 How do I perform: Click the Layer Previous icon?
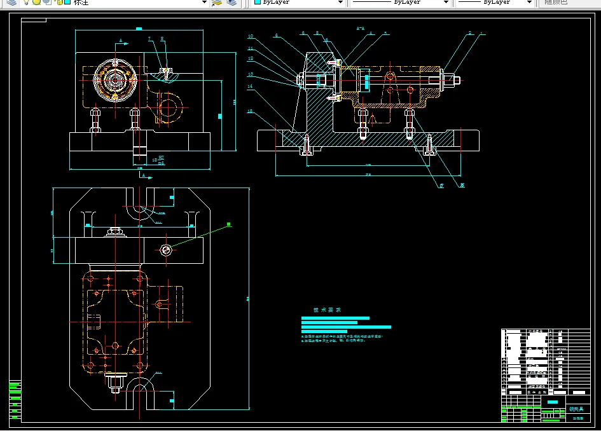pos(231,3)
